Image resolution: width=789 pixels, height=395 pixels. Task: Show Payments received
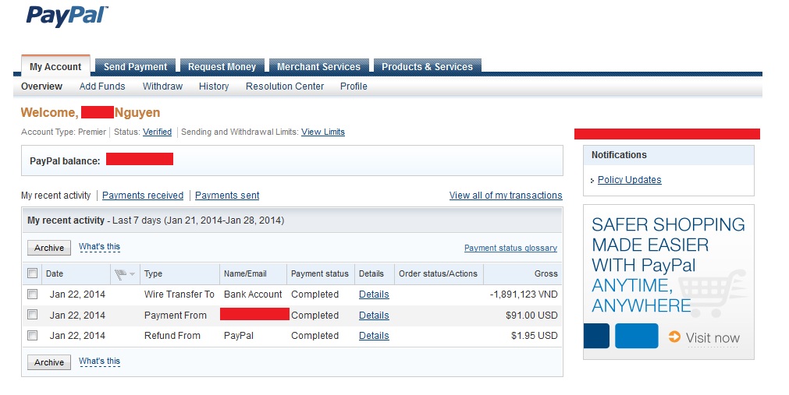coord(143,196)
